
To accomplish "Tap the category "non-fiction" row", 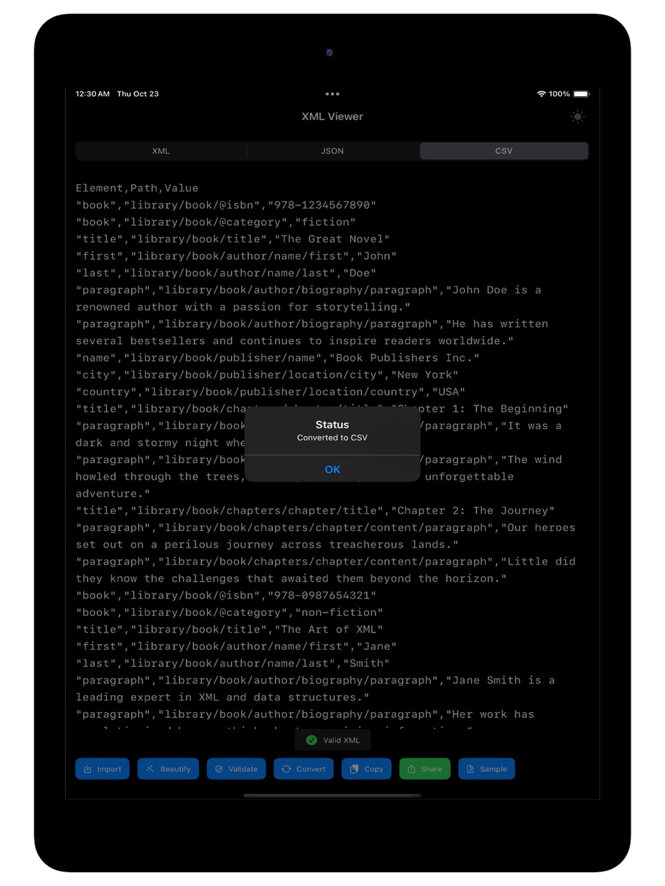I will [229, 613].
